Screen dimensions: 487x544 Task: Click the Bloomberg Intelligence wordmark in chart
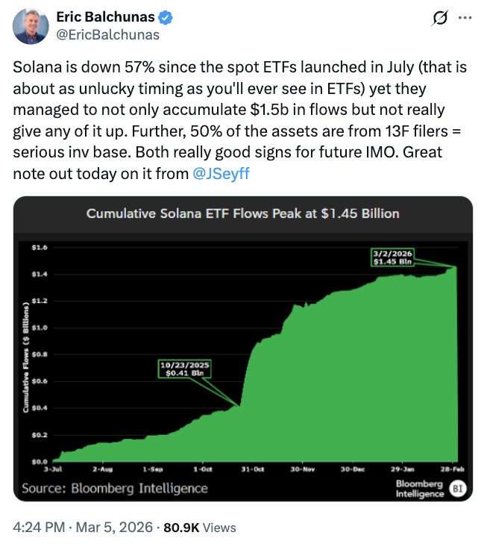coord(419,489)
